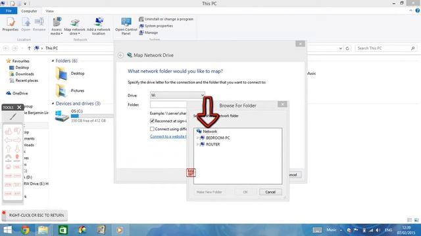
Task: Collapse the Folders (6) group
Action: click(53, 61)
